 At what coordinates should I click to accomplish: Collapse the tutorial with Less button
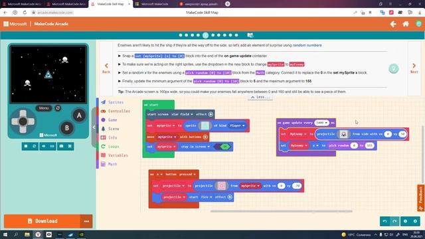[x=260, y=97]
